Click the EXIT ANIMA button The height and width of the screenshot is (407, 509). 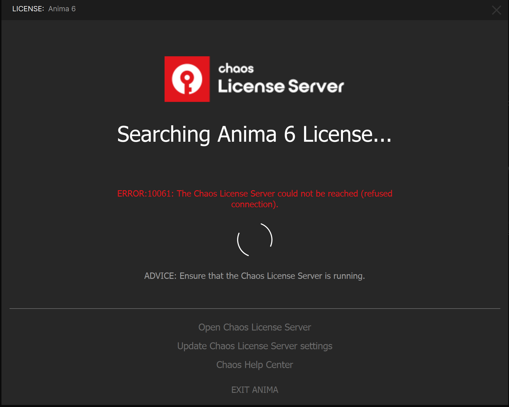click(255, 390)
